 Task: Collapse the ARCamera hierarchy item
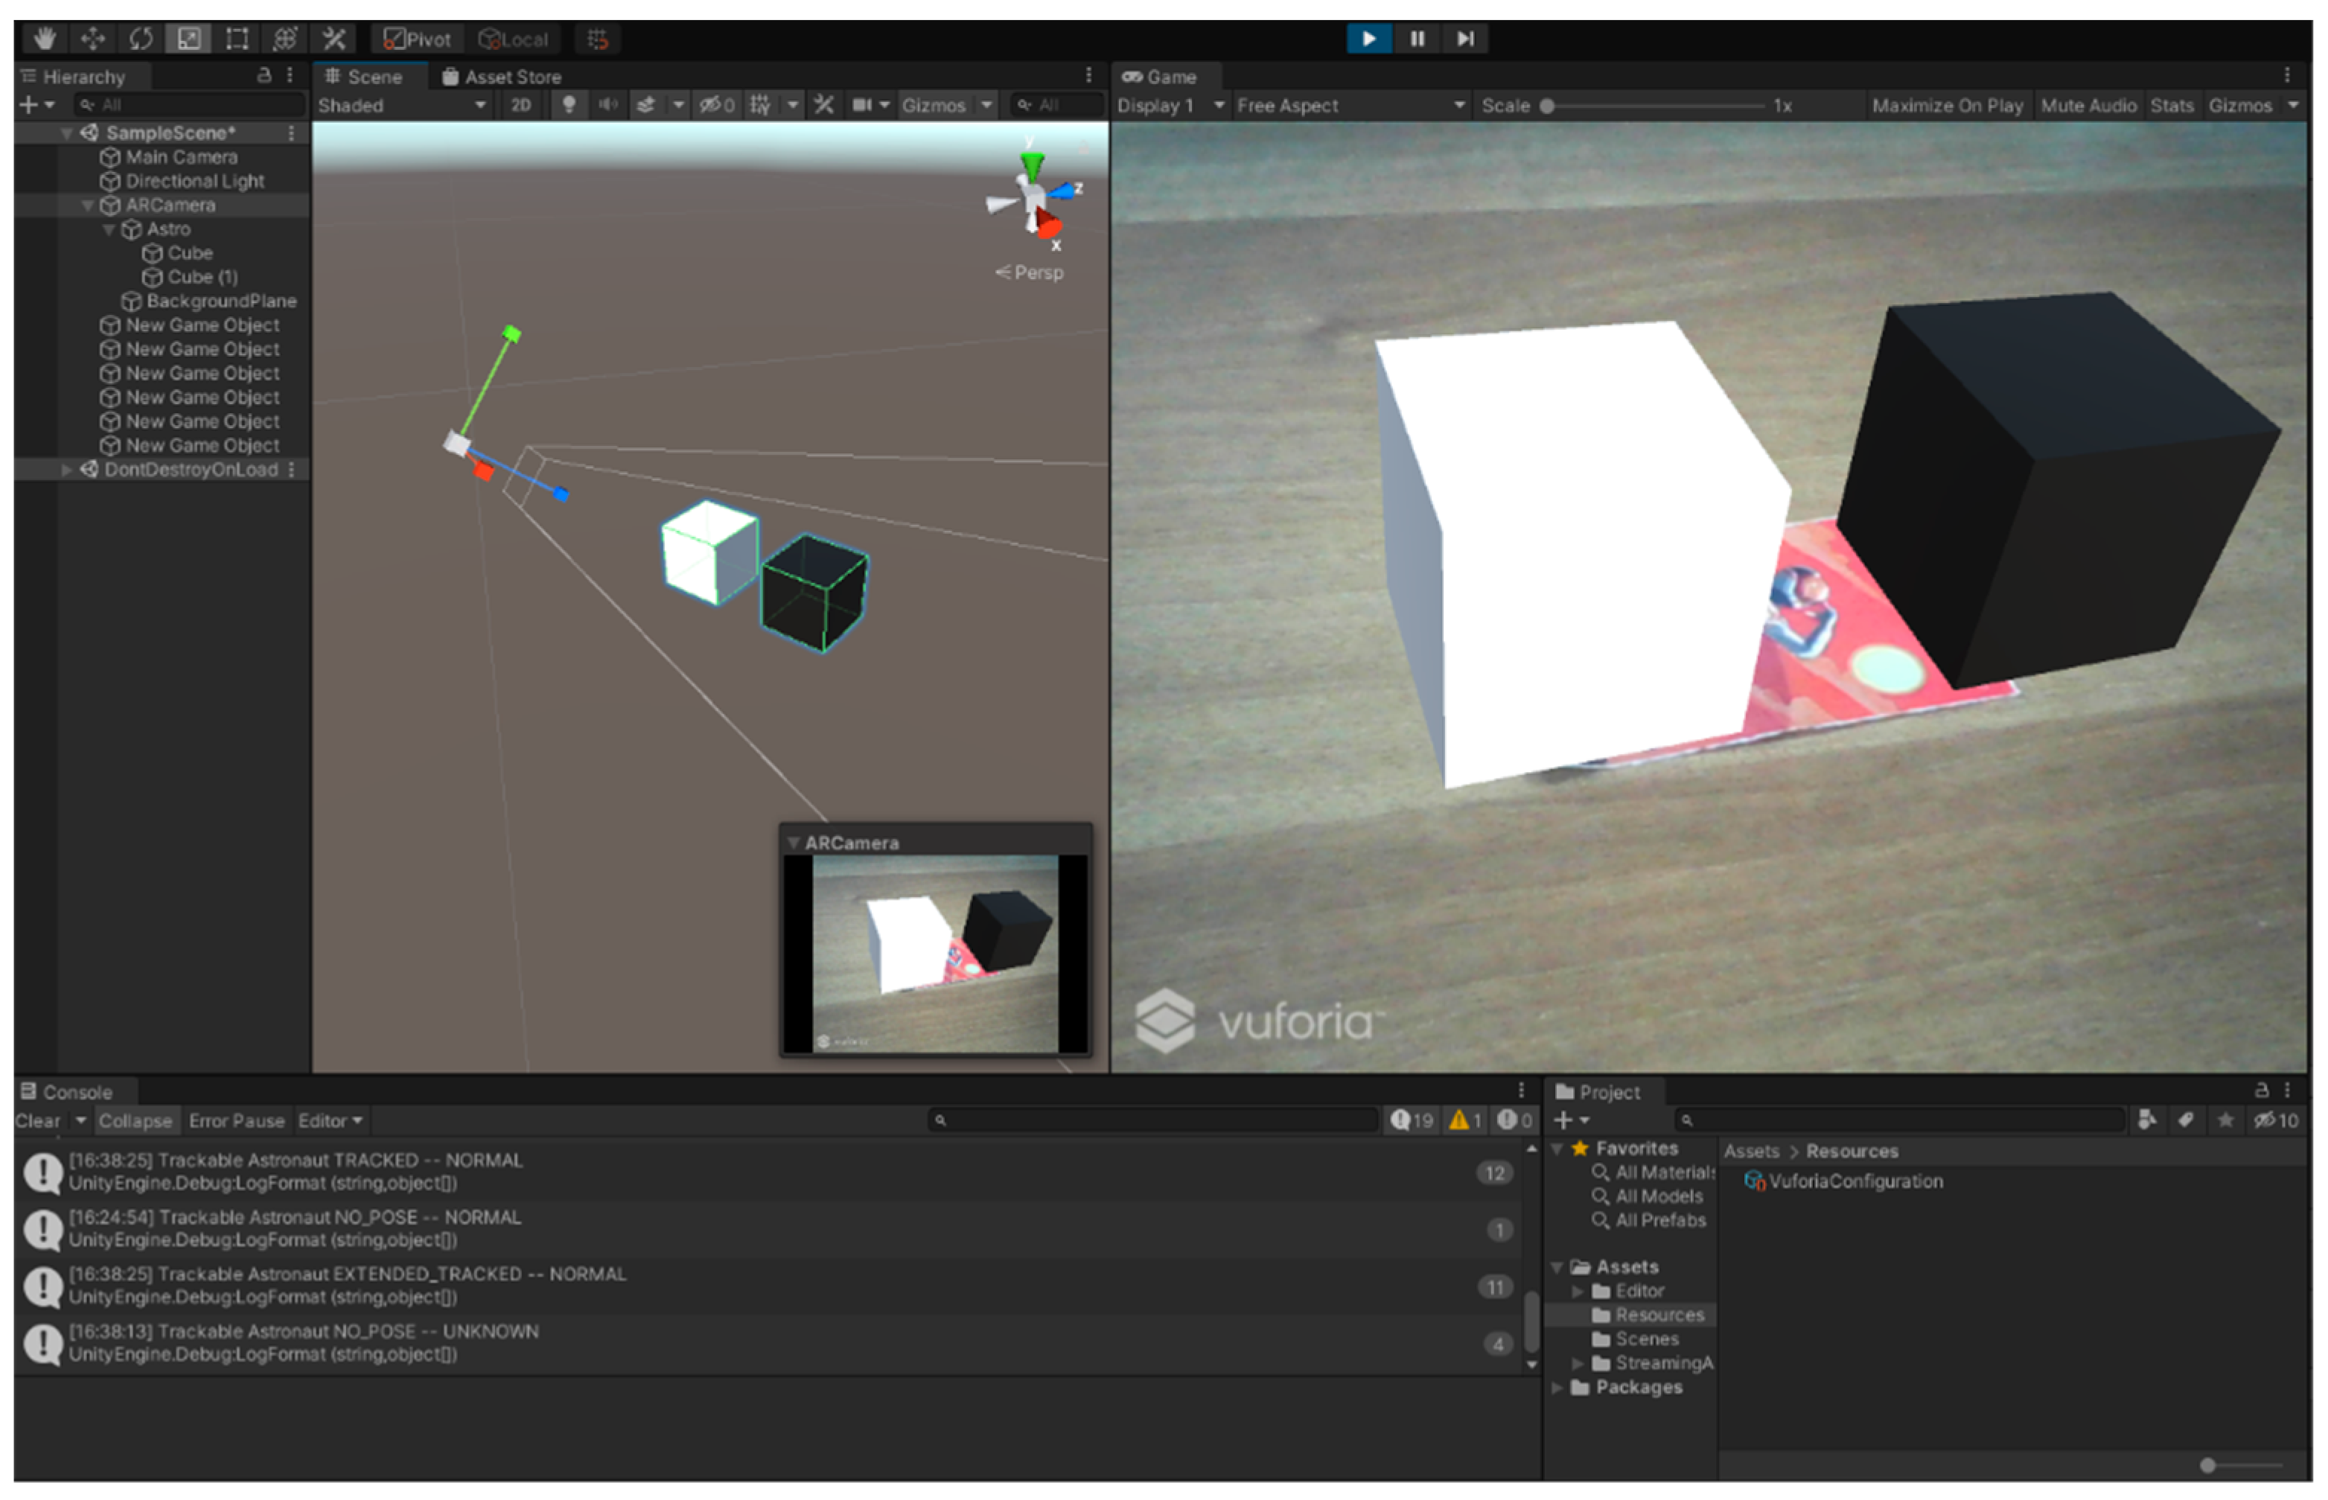[88, 205]
